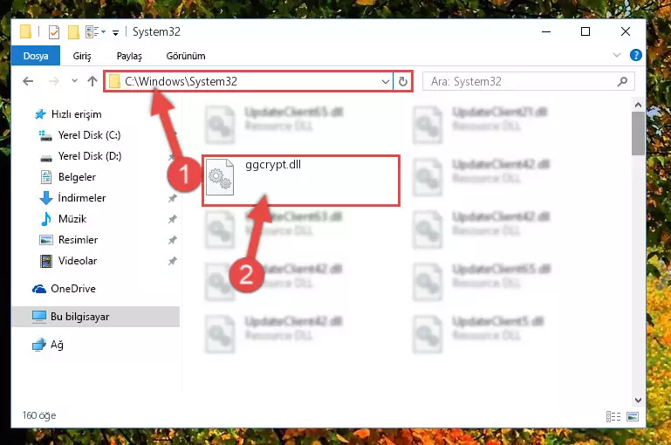The image size is (671, 445).
Task: Maximize the System32 window
Action: tap(585, 31)
